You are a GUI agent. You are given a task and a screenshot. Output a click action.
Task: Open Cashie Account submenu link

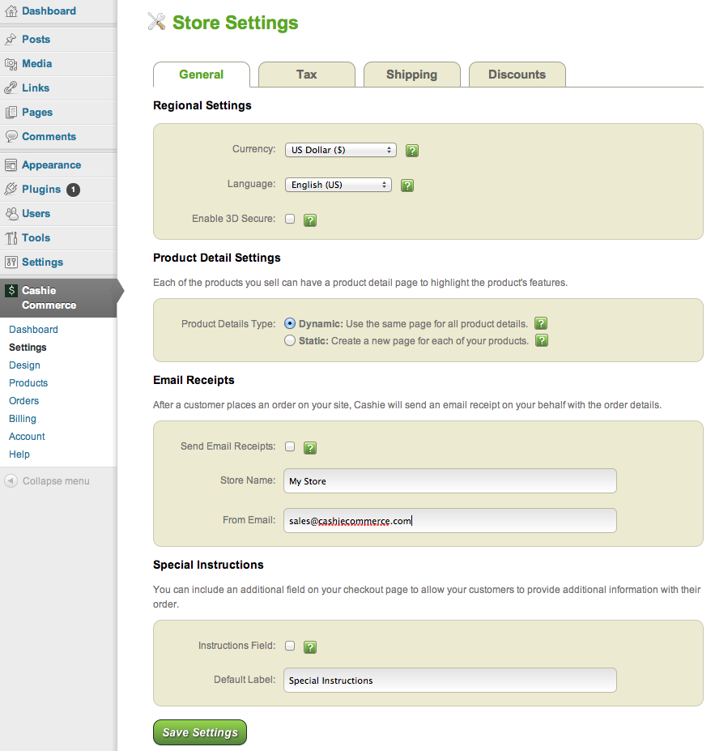27,437
